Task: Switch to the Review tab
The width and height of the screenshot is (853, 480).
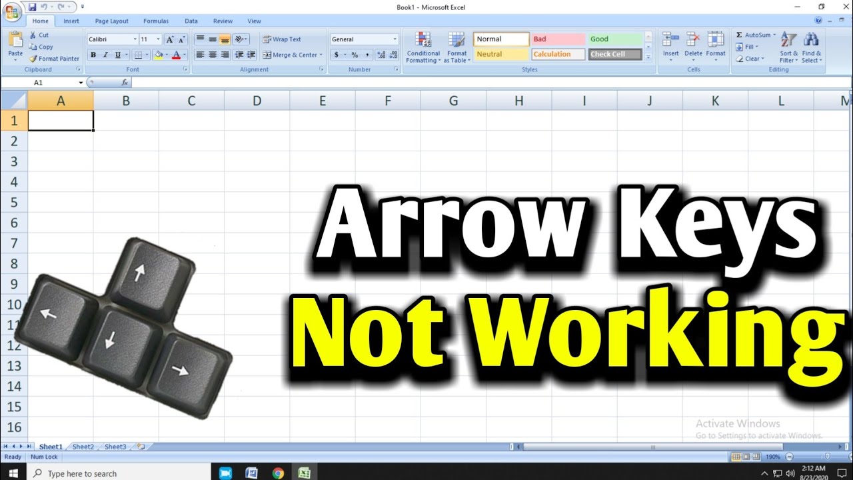Action: 223,21
